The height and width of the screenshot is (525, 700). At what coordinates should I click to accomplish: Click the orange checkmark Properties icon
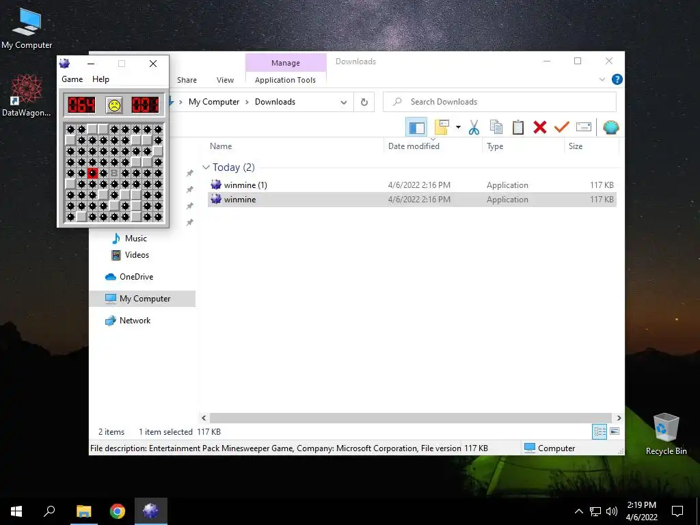click(561, 127)
